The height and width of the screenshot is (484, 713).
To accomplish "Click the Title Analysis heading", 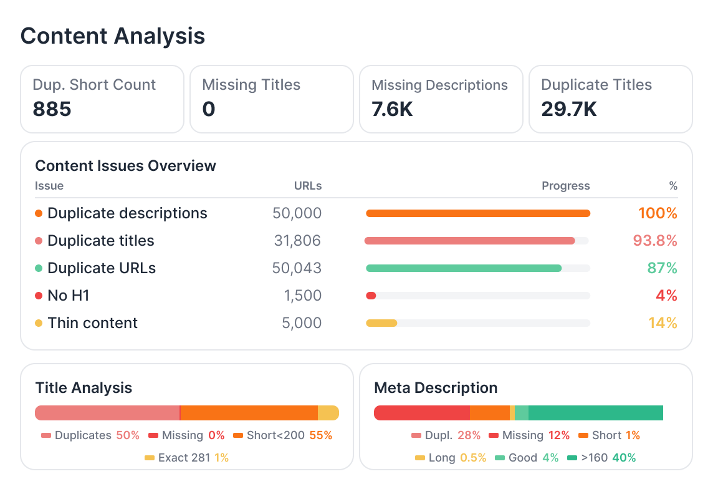I will click(x=84, y=387).
